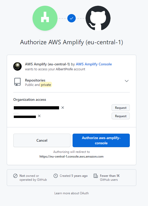Click the GitHub Octocat logo
This screenshot has width=148, height=206.
pos(98,18)
